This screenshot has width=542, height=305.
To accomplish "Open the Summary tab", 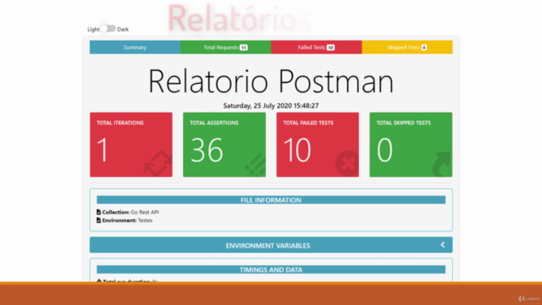I will click(x=135, y=47).
